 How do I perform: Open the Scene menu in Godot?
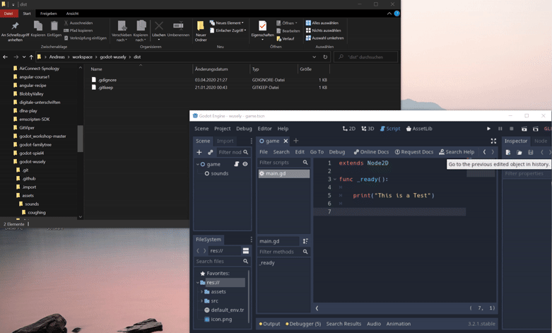pyautogui.click(x=201, y=129)
